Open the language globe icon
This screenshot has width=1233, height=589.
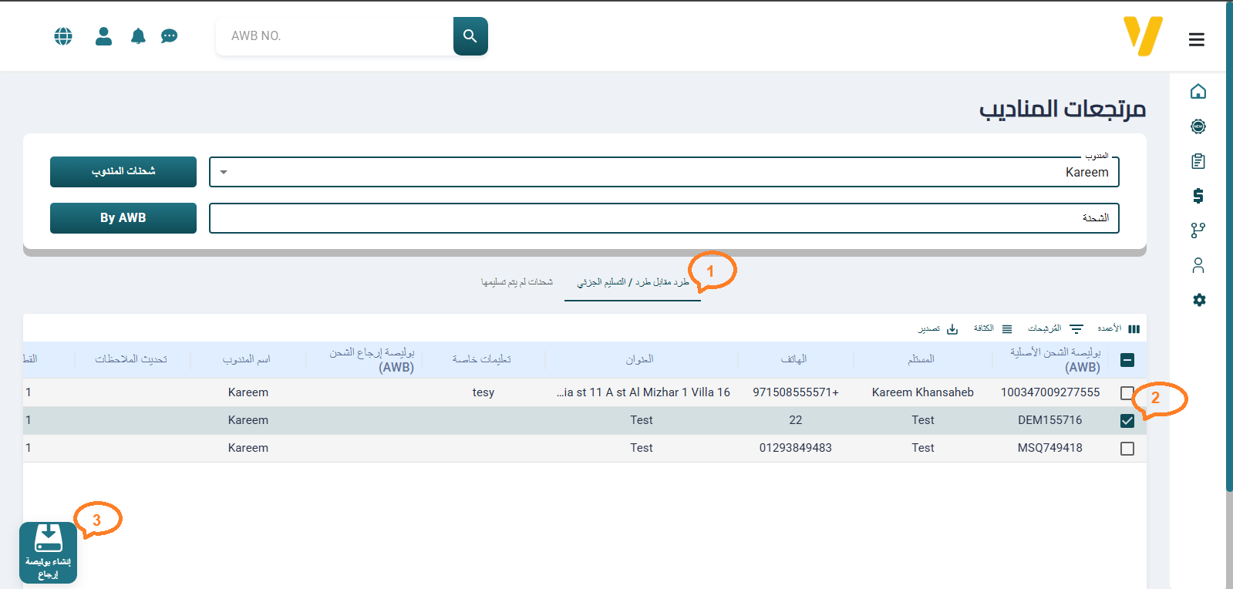click(x=63, y=36)
